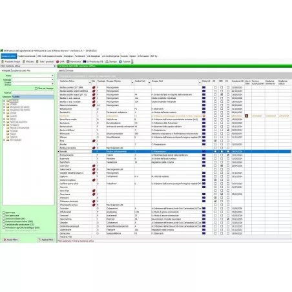Open Tutti i prodotti toolbar icon
The width and height of the screenshot is (292, 292).
click(x=37, y=61)
